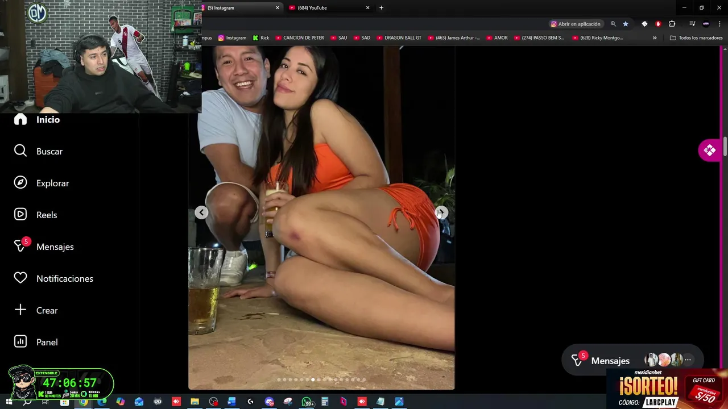Open Notificaciones heart icon
The width and height of the screenshot is (728, 409).
coord(20,278)
